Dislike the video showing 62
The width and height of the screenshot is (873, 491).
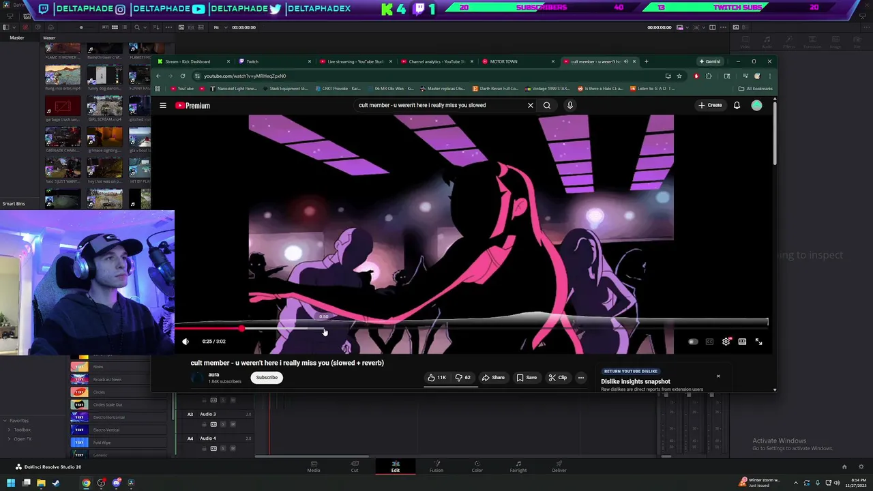coord(462,377)
